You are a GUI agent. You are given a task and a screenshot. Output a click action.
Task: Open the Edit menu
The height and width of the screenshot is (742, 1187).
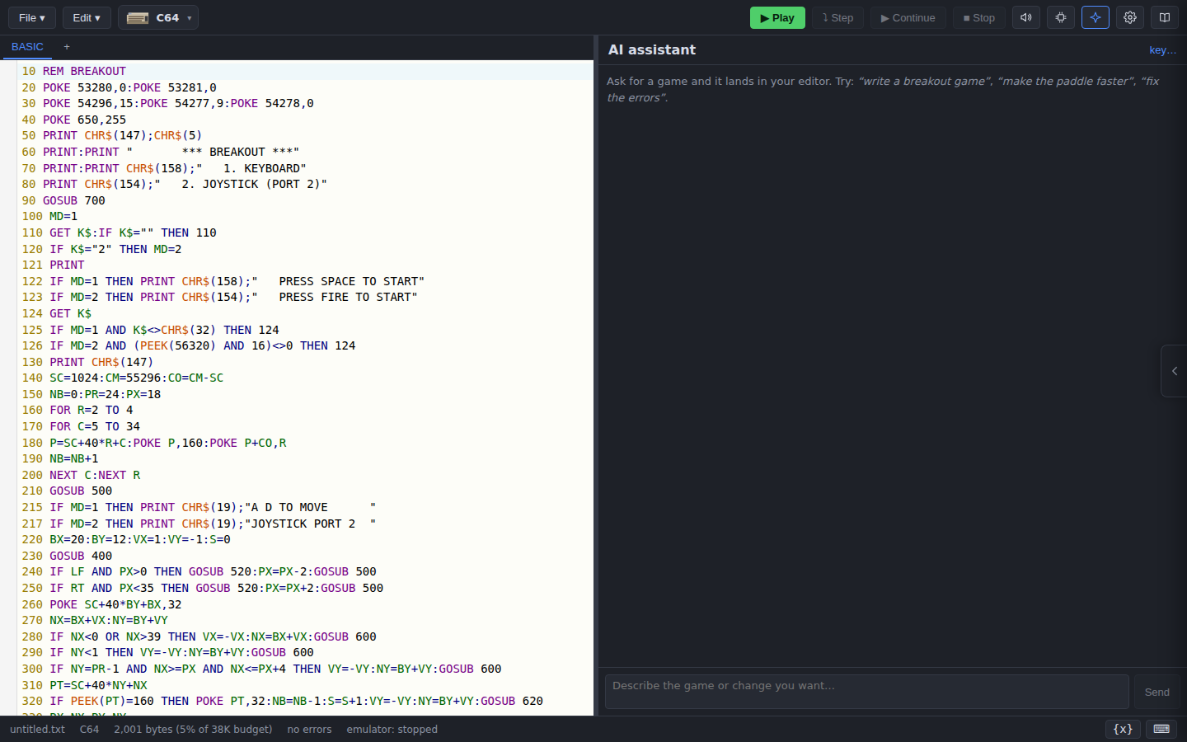87,17
